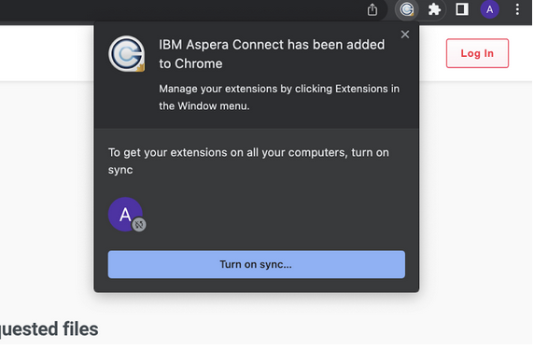Open the IBM Aspera Connect toolbar extension
Image resolution: width=534 pixels, height=349 pixels.
406,9
